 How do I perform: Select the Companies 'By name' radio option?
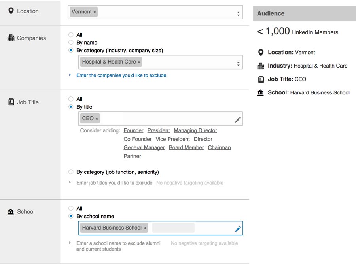pyautogui.click(x=71, y=42)
